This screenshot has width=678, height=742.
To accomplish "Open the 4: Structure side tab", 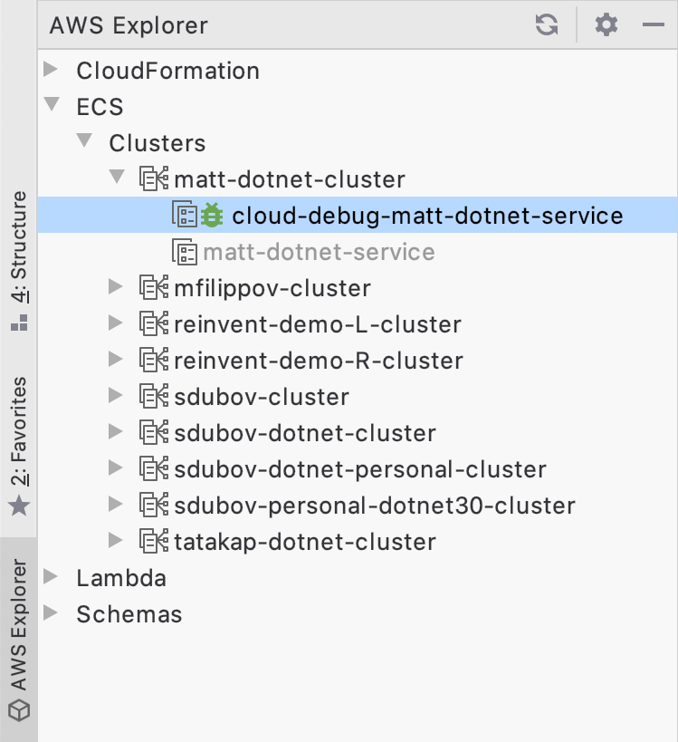I will click(x=19, y=260).
